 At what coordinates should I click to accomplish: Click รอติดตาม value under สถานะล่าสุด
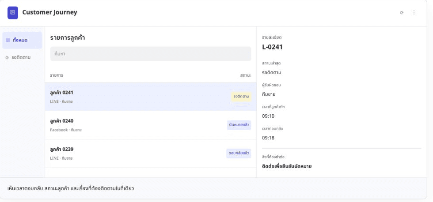click(x=272, y=72)
